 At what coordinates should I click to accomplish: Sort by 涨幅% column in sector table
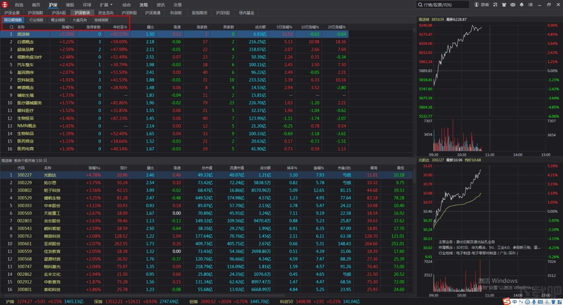[x=68, y=27]
